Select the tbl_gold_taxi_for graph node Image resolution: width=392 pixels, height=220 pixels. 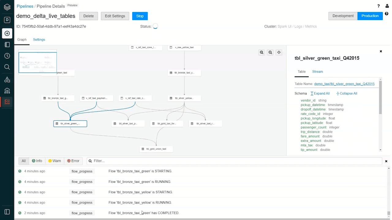[167, 124]
